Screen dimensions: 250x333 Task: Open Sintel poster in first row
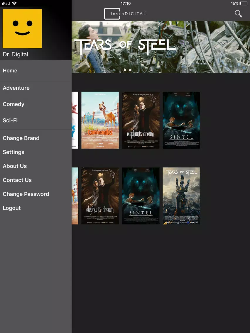181,120
